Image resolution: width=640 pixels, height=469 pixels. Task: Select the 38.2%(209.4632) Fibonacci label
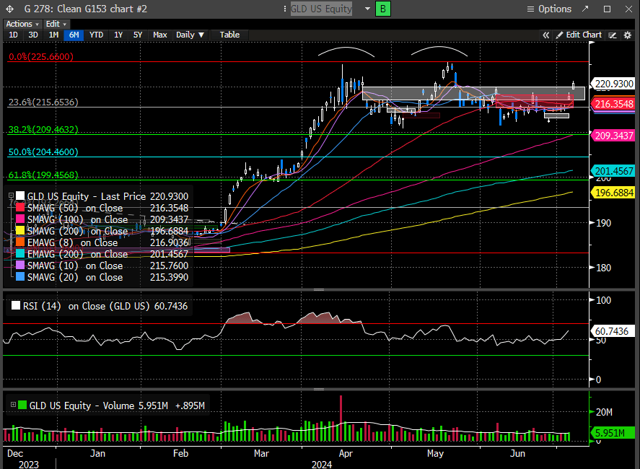(x=43, y=129)
